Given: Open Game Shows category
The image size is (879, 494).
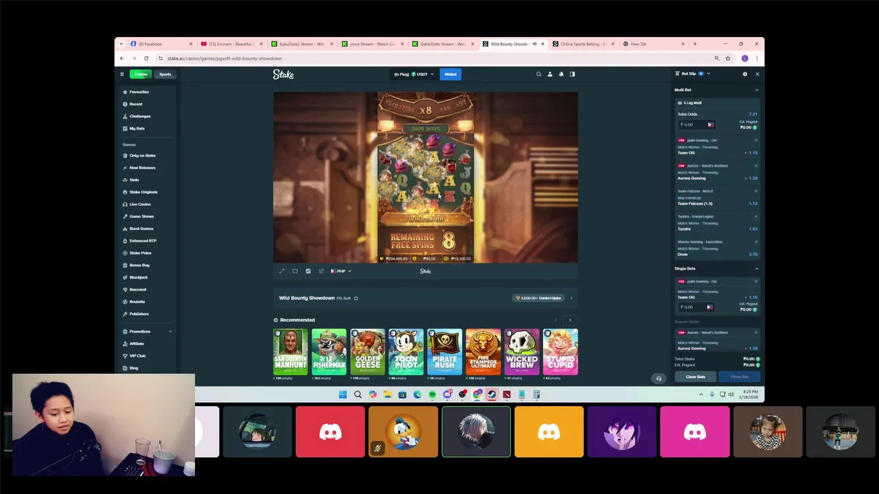Looking at the screenshot, I should 138,216.
